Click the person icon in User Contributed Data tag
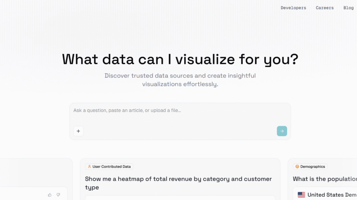The width and height of the screenshot is (357, 200). pyautogui.click(x=89, y=167)
